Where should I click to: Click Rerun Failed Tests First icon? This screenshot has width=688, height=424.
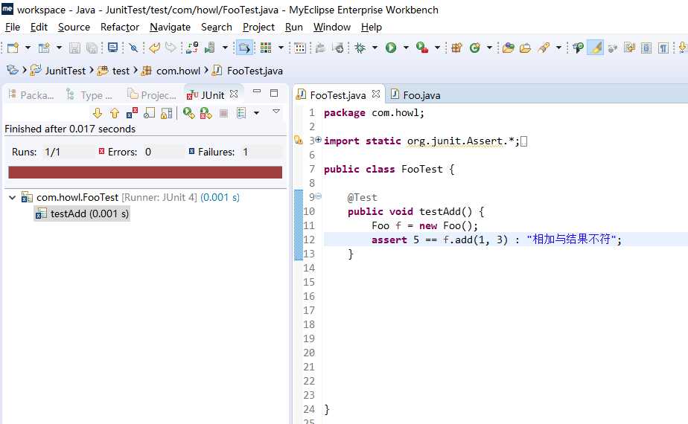[206, 113]
